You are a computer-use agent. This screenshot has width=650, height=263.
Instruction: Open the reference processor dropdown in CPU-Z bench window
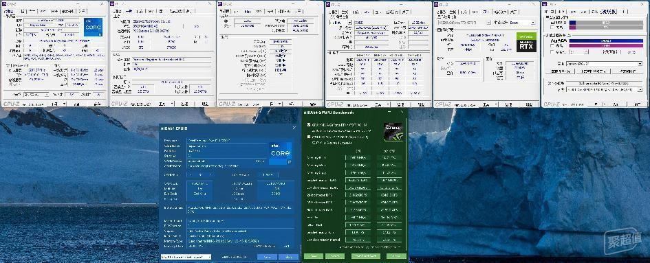pos(604,63)
